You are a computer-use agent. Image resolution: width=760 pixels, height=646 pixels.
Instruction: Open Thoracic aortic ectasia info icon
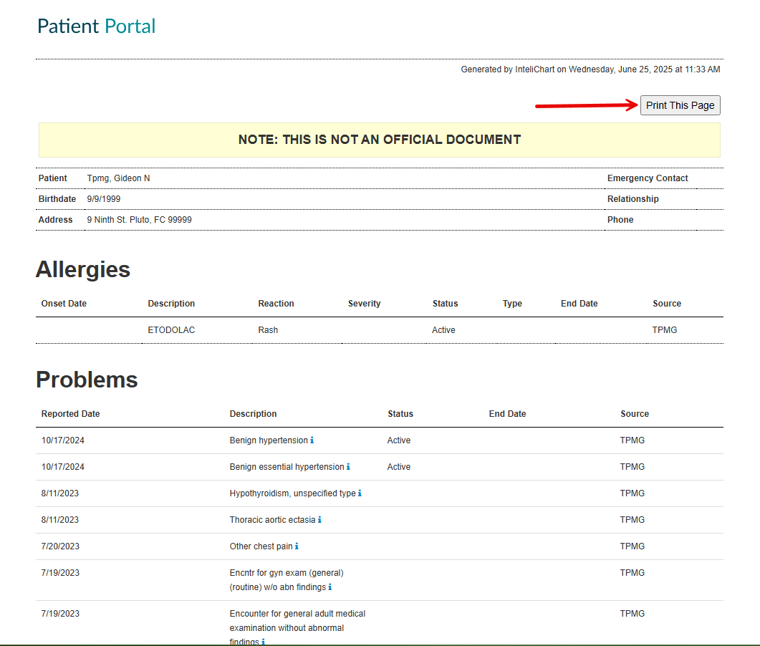tap(319, 520)
